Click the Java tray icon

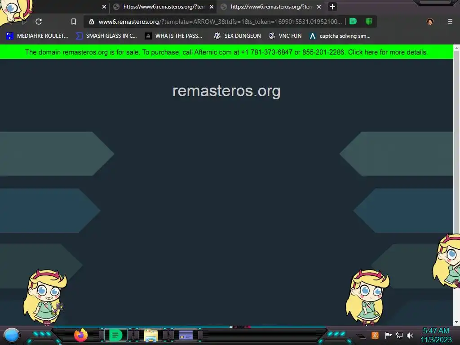click(375, 335)
